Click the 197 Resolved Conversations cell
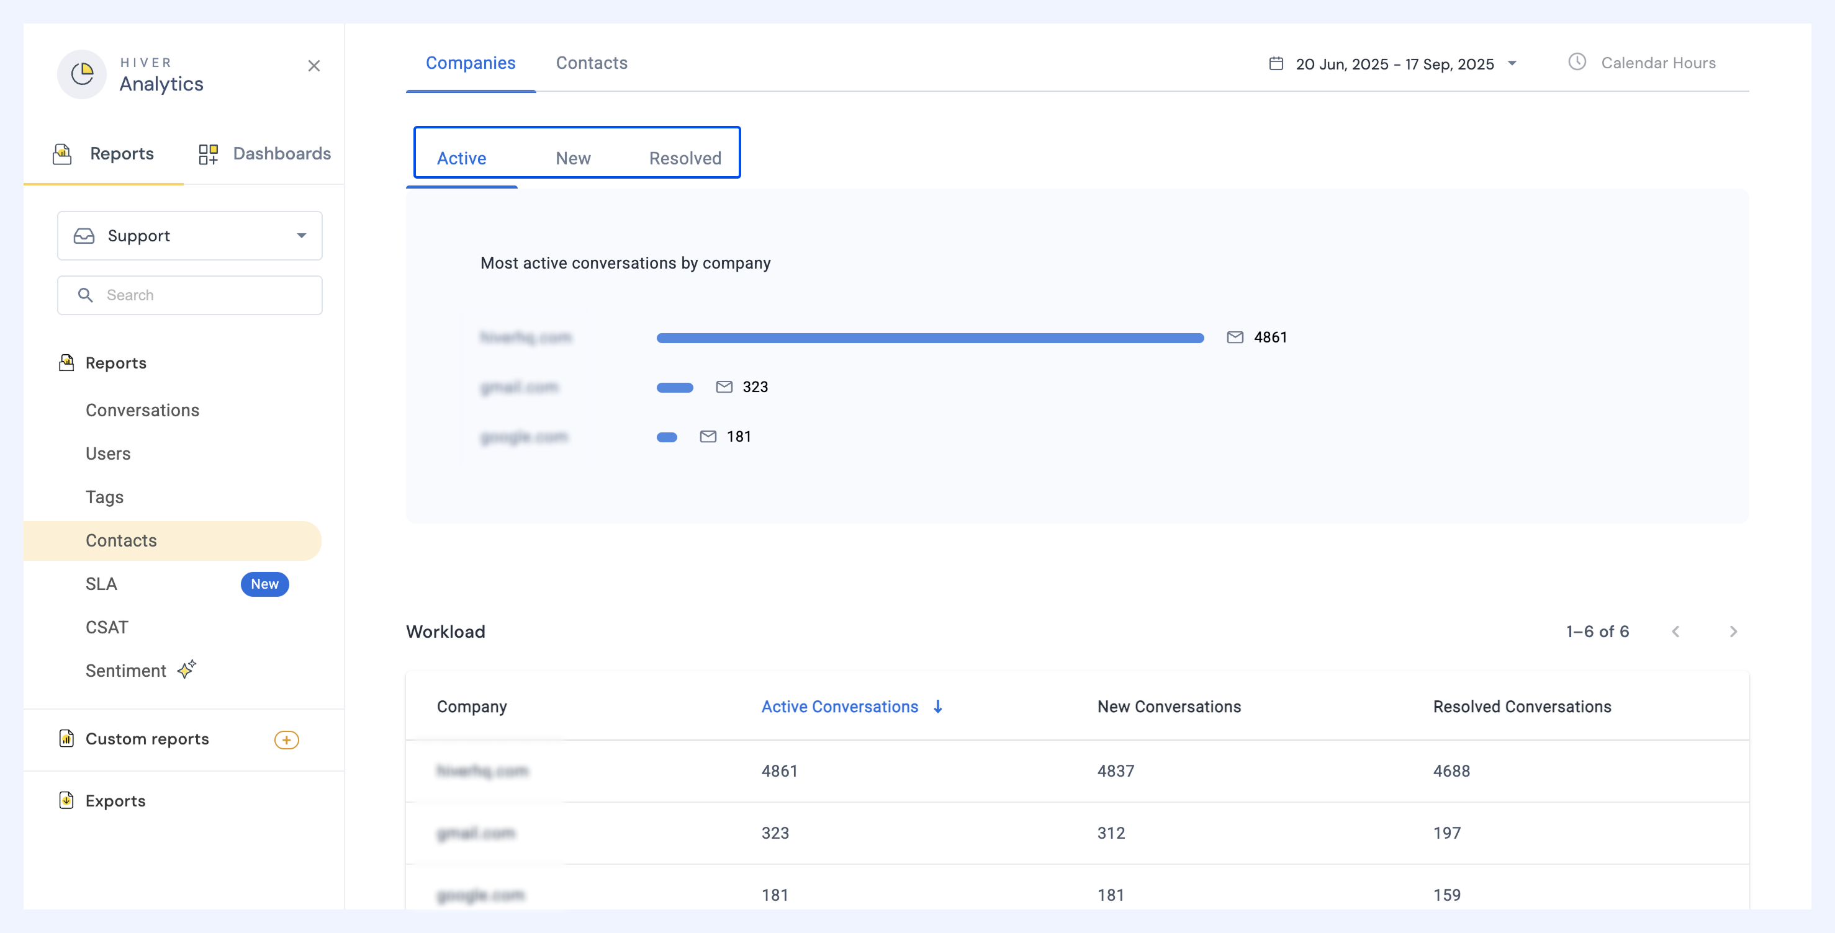 [x=1447, y=833]
